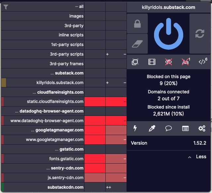Viewport: 212px width, 193px height.
Task: Open element zapper lightning icon
Action: point(135,128)
